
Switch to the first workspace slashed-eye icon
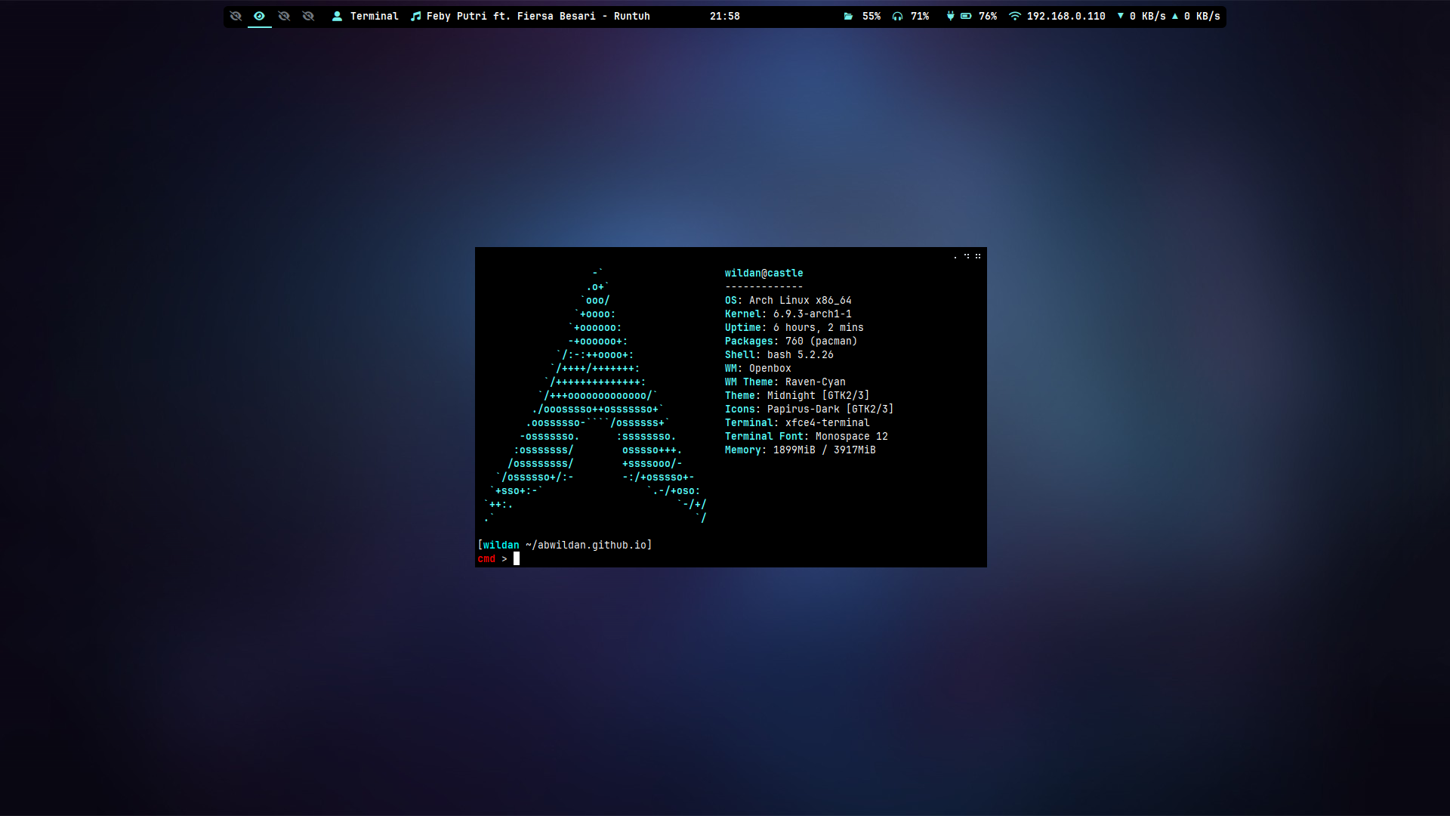coord(236,16)
